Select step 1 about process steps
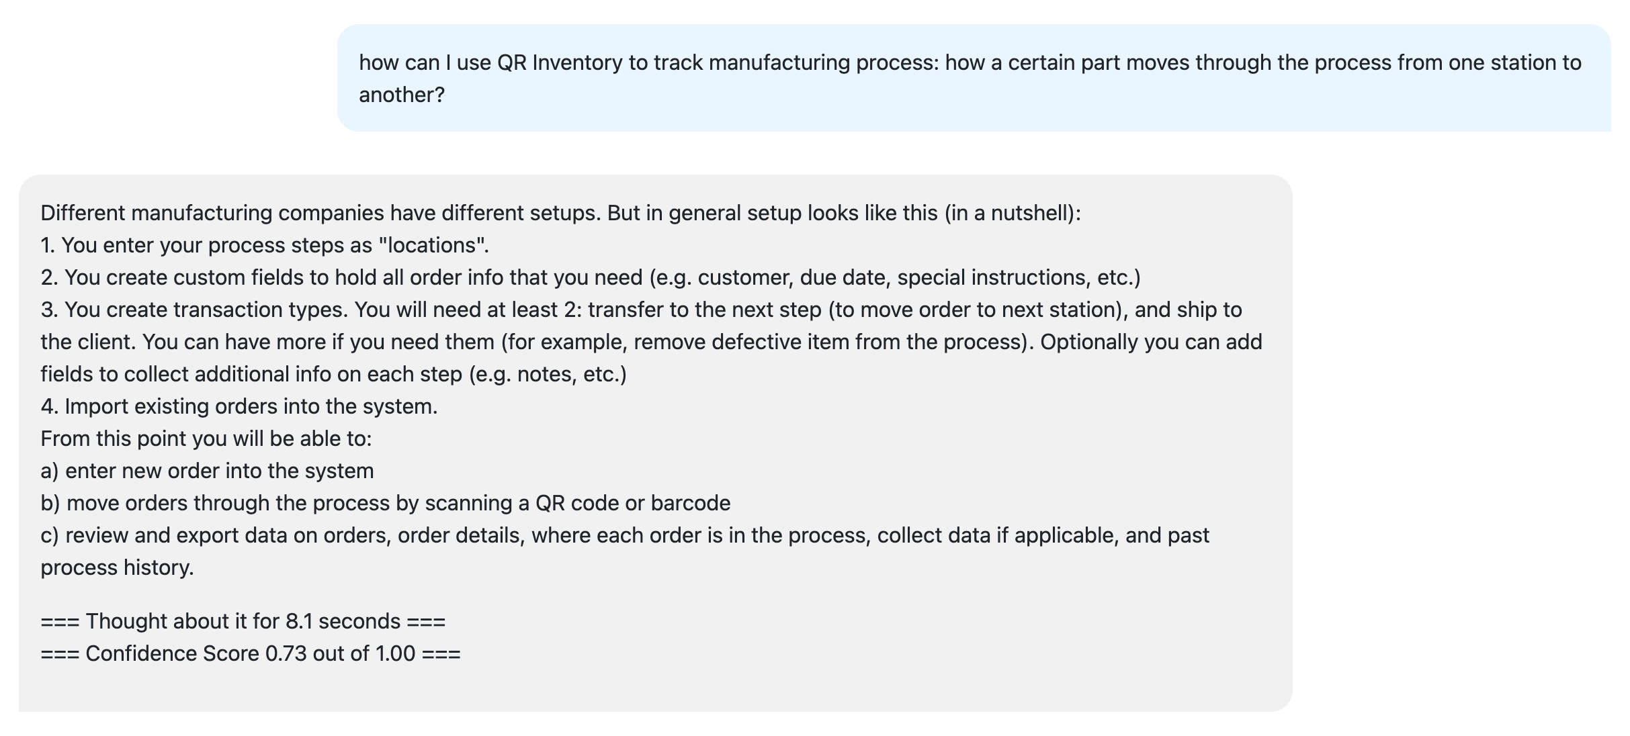 [x=265, y=245]
